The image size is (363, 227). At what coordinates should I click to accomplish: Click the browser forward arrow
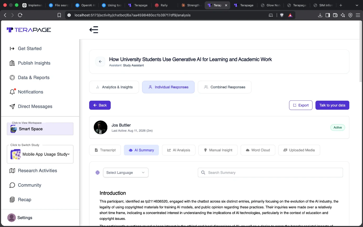[x=12, y=15]
